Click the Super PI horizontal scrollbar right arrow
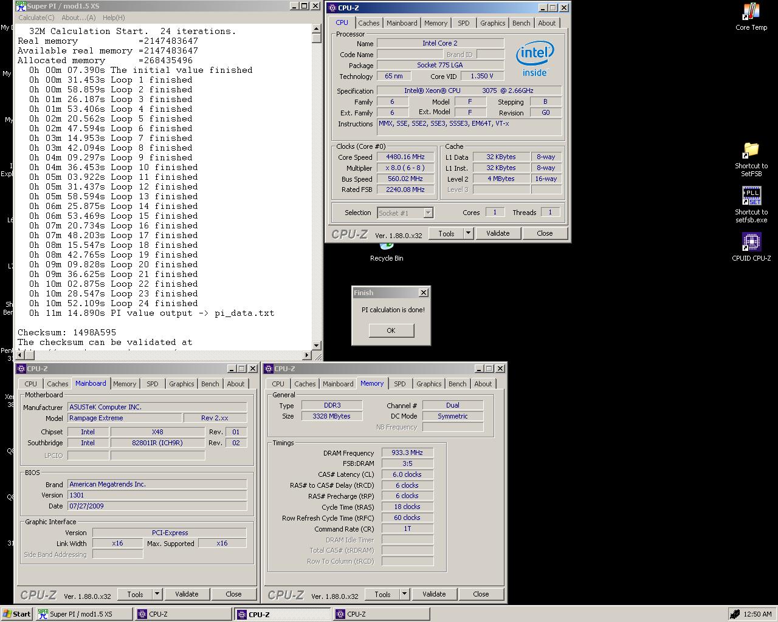This screenshot has width=778, height=622. 306,355
